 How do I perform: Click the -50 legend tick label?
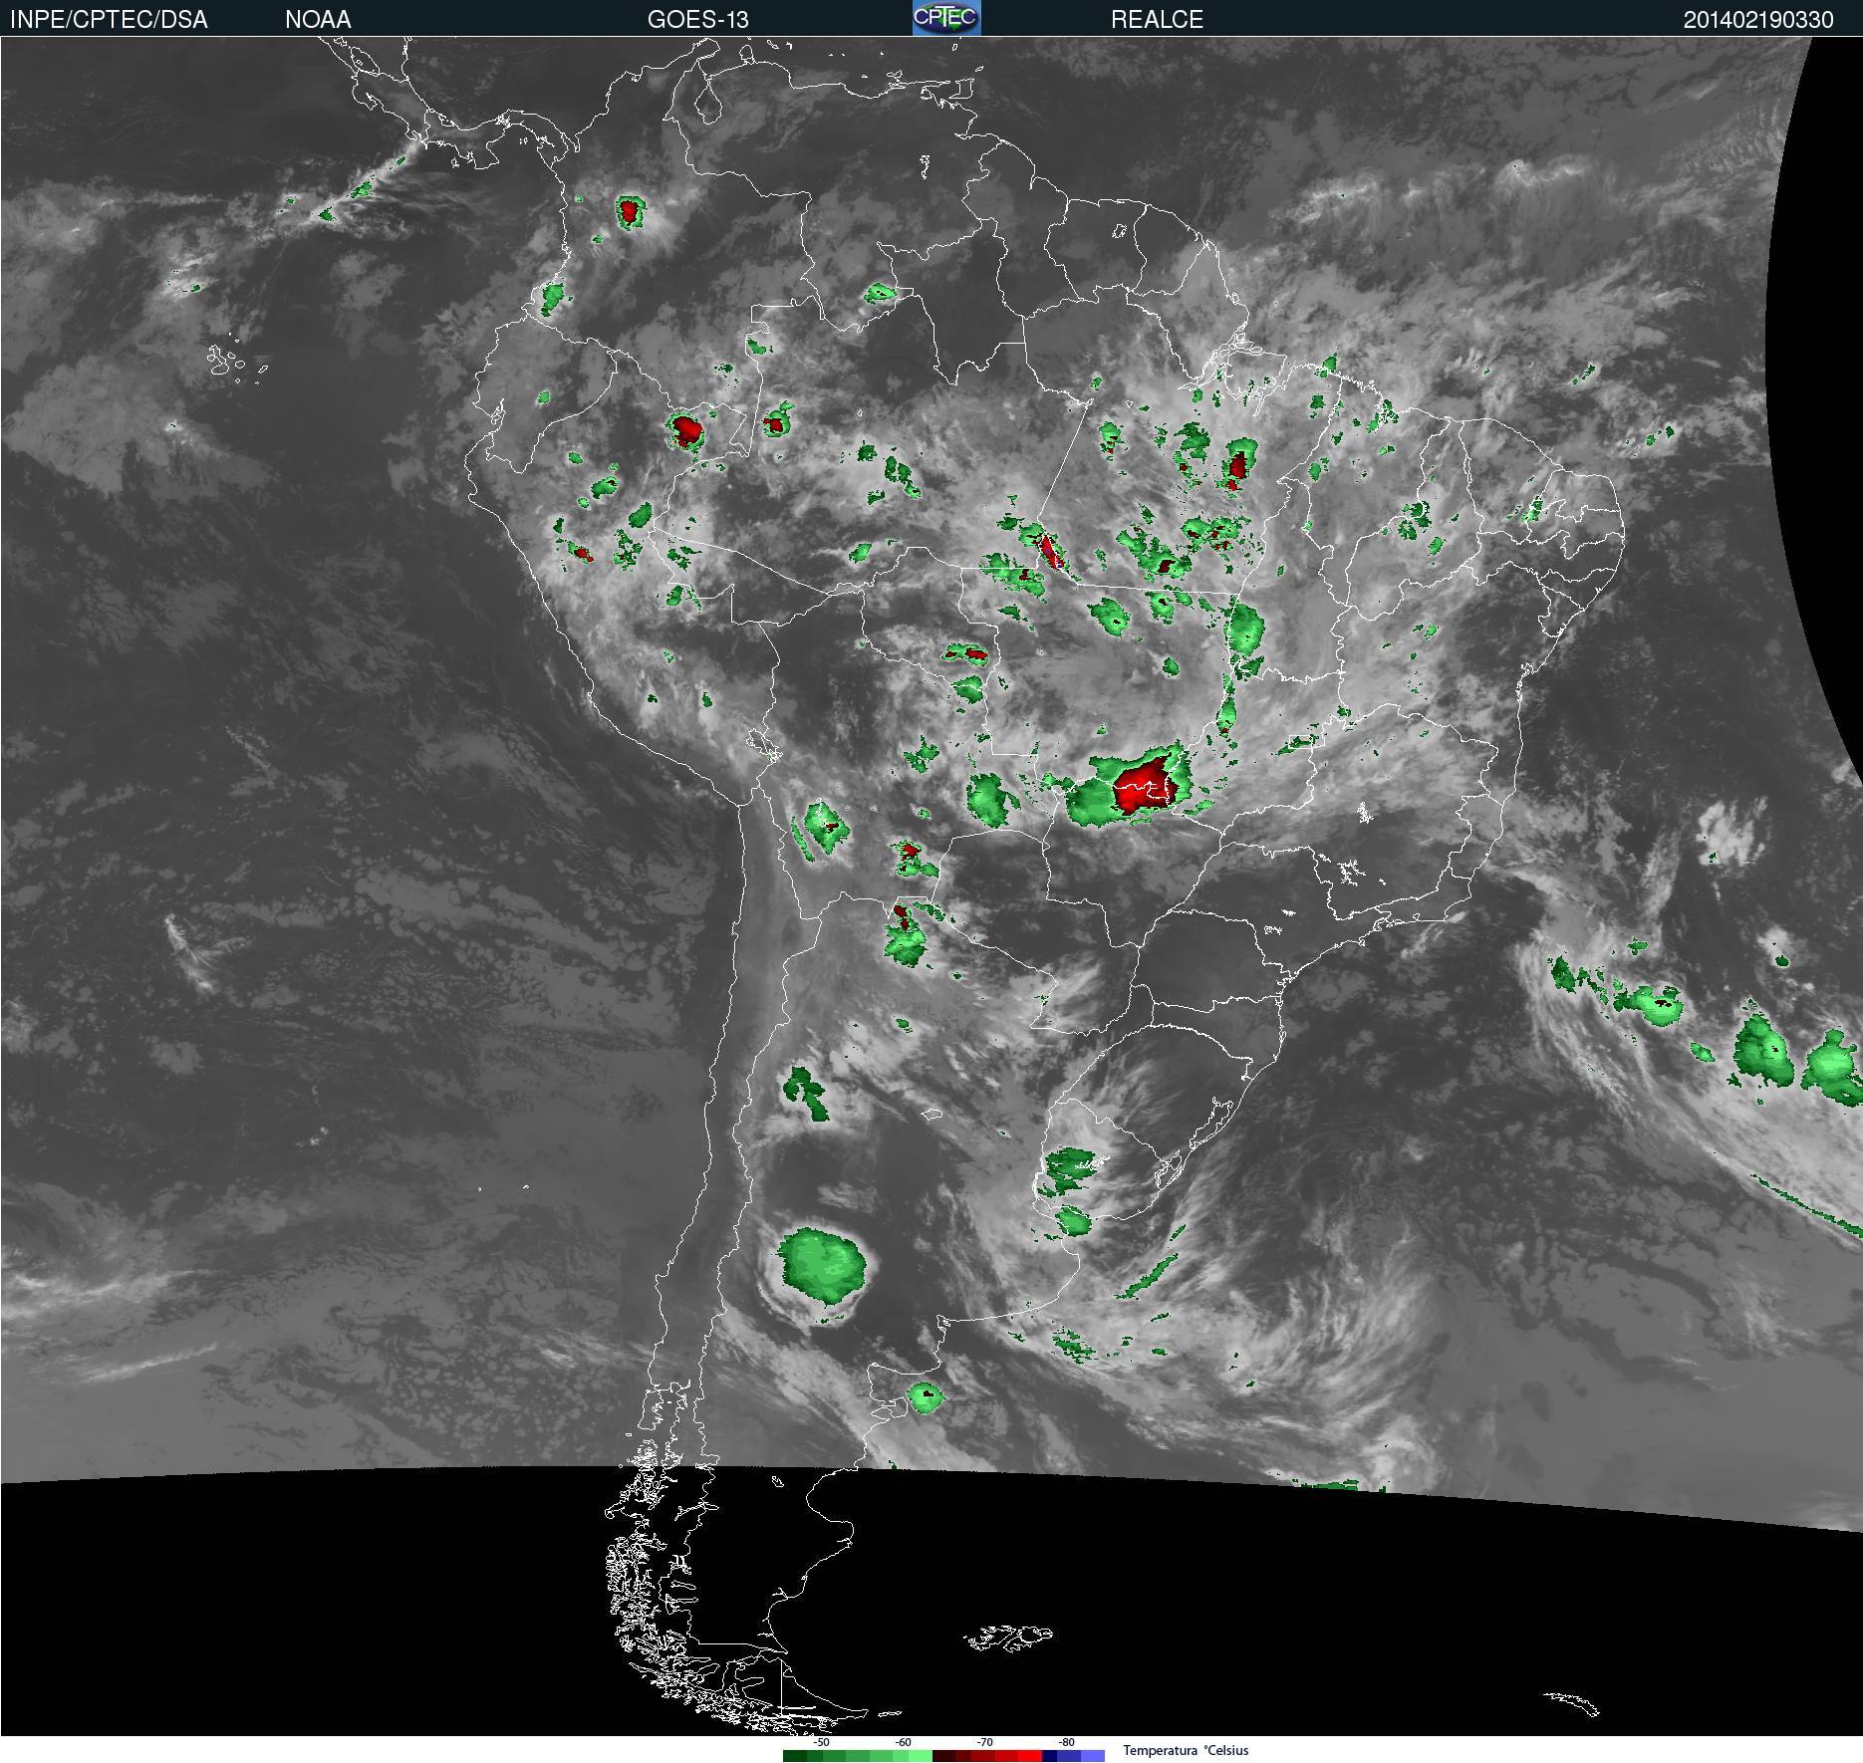(x=821, y=1742)
